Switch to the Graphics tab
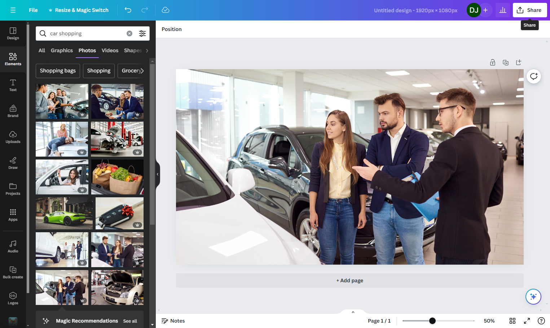This screenshot has height=328, width=550. [62, 50]
